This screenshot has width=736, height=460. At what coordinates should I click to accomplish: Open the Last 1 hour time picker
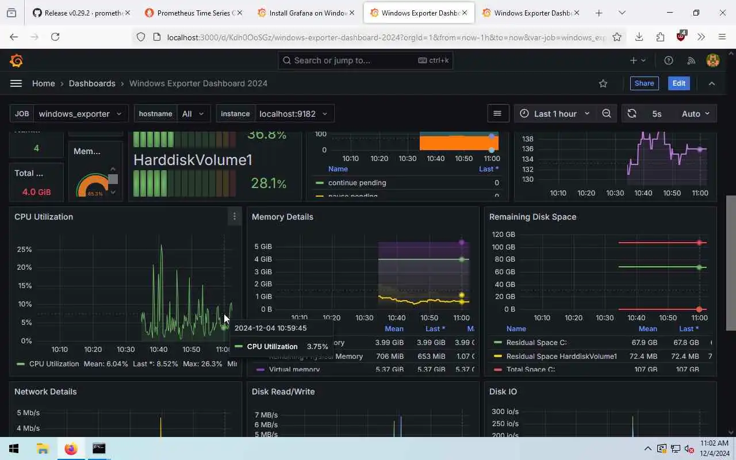coord(554,113)
